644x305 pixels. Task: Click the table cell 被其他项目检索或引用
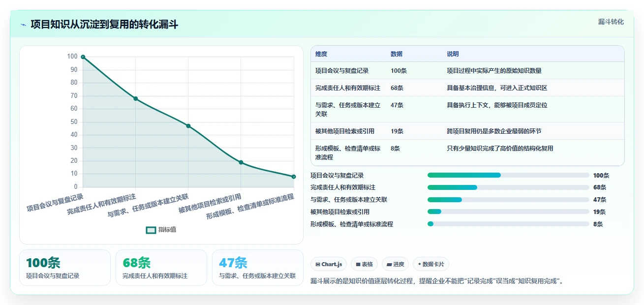(345, 131)
